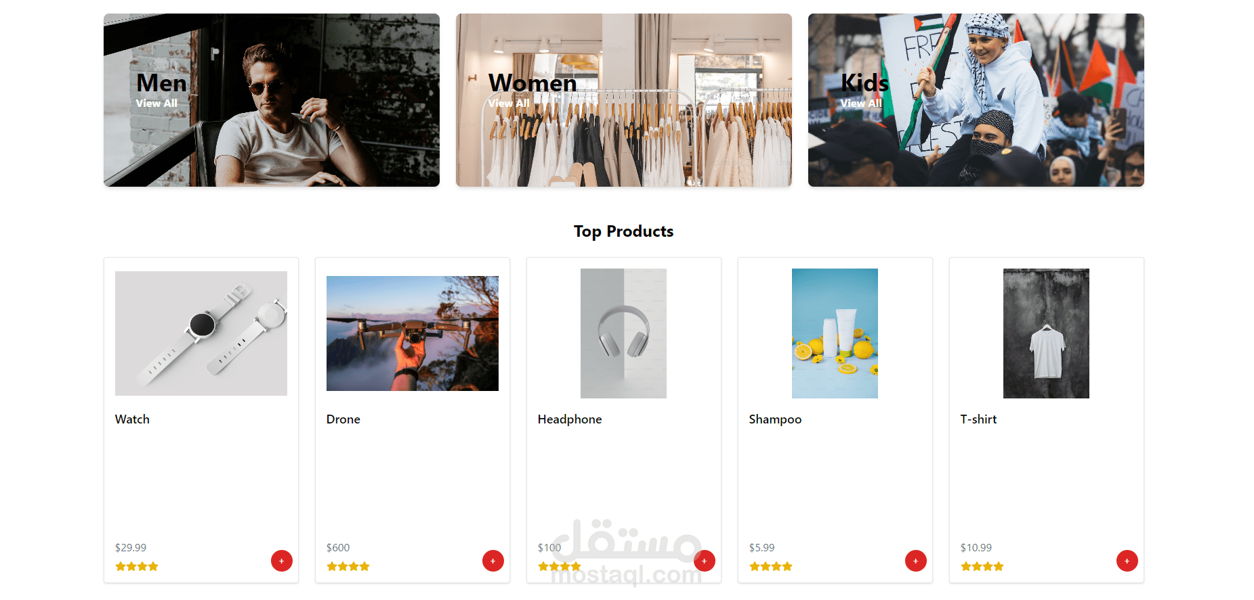
Task: Add the Watch to cart with its red plus button
Action: click(282, 561)
